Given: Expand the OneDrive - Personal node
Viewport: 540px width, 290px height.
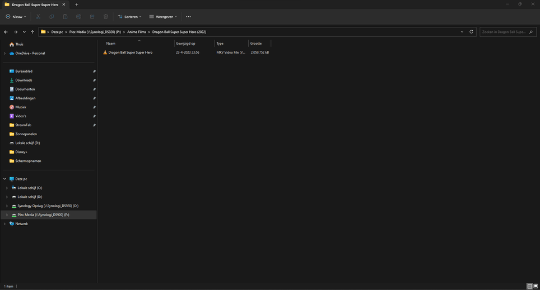Looking at the screenshot, I should [x=4, y=53].
